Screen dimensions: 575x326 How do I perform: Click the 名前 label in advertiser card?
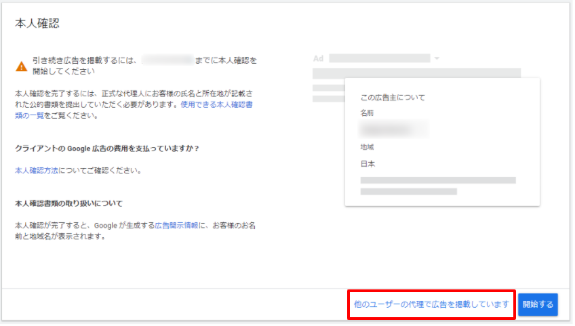[x=367, y=113]
